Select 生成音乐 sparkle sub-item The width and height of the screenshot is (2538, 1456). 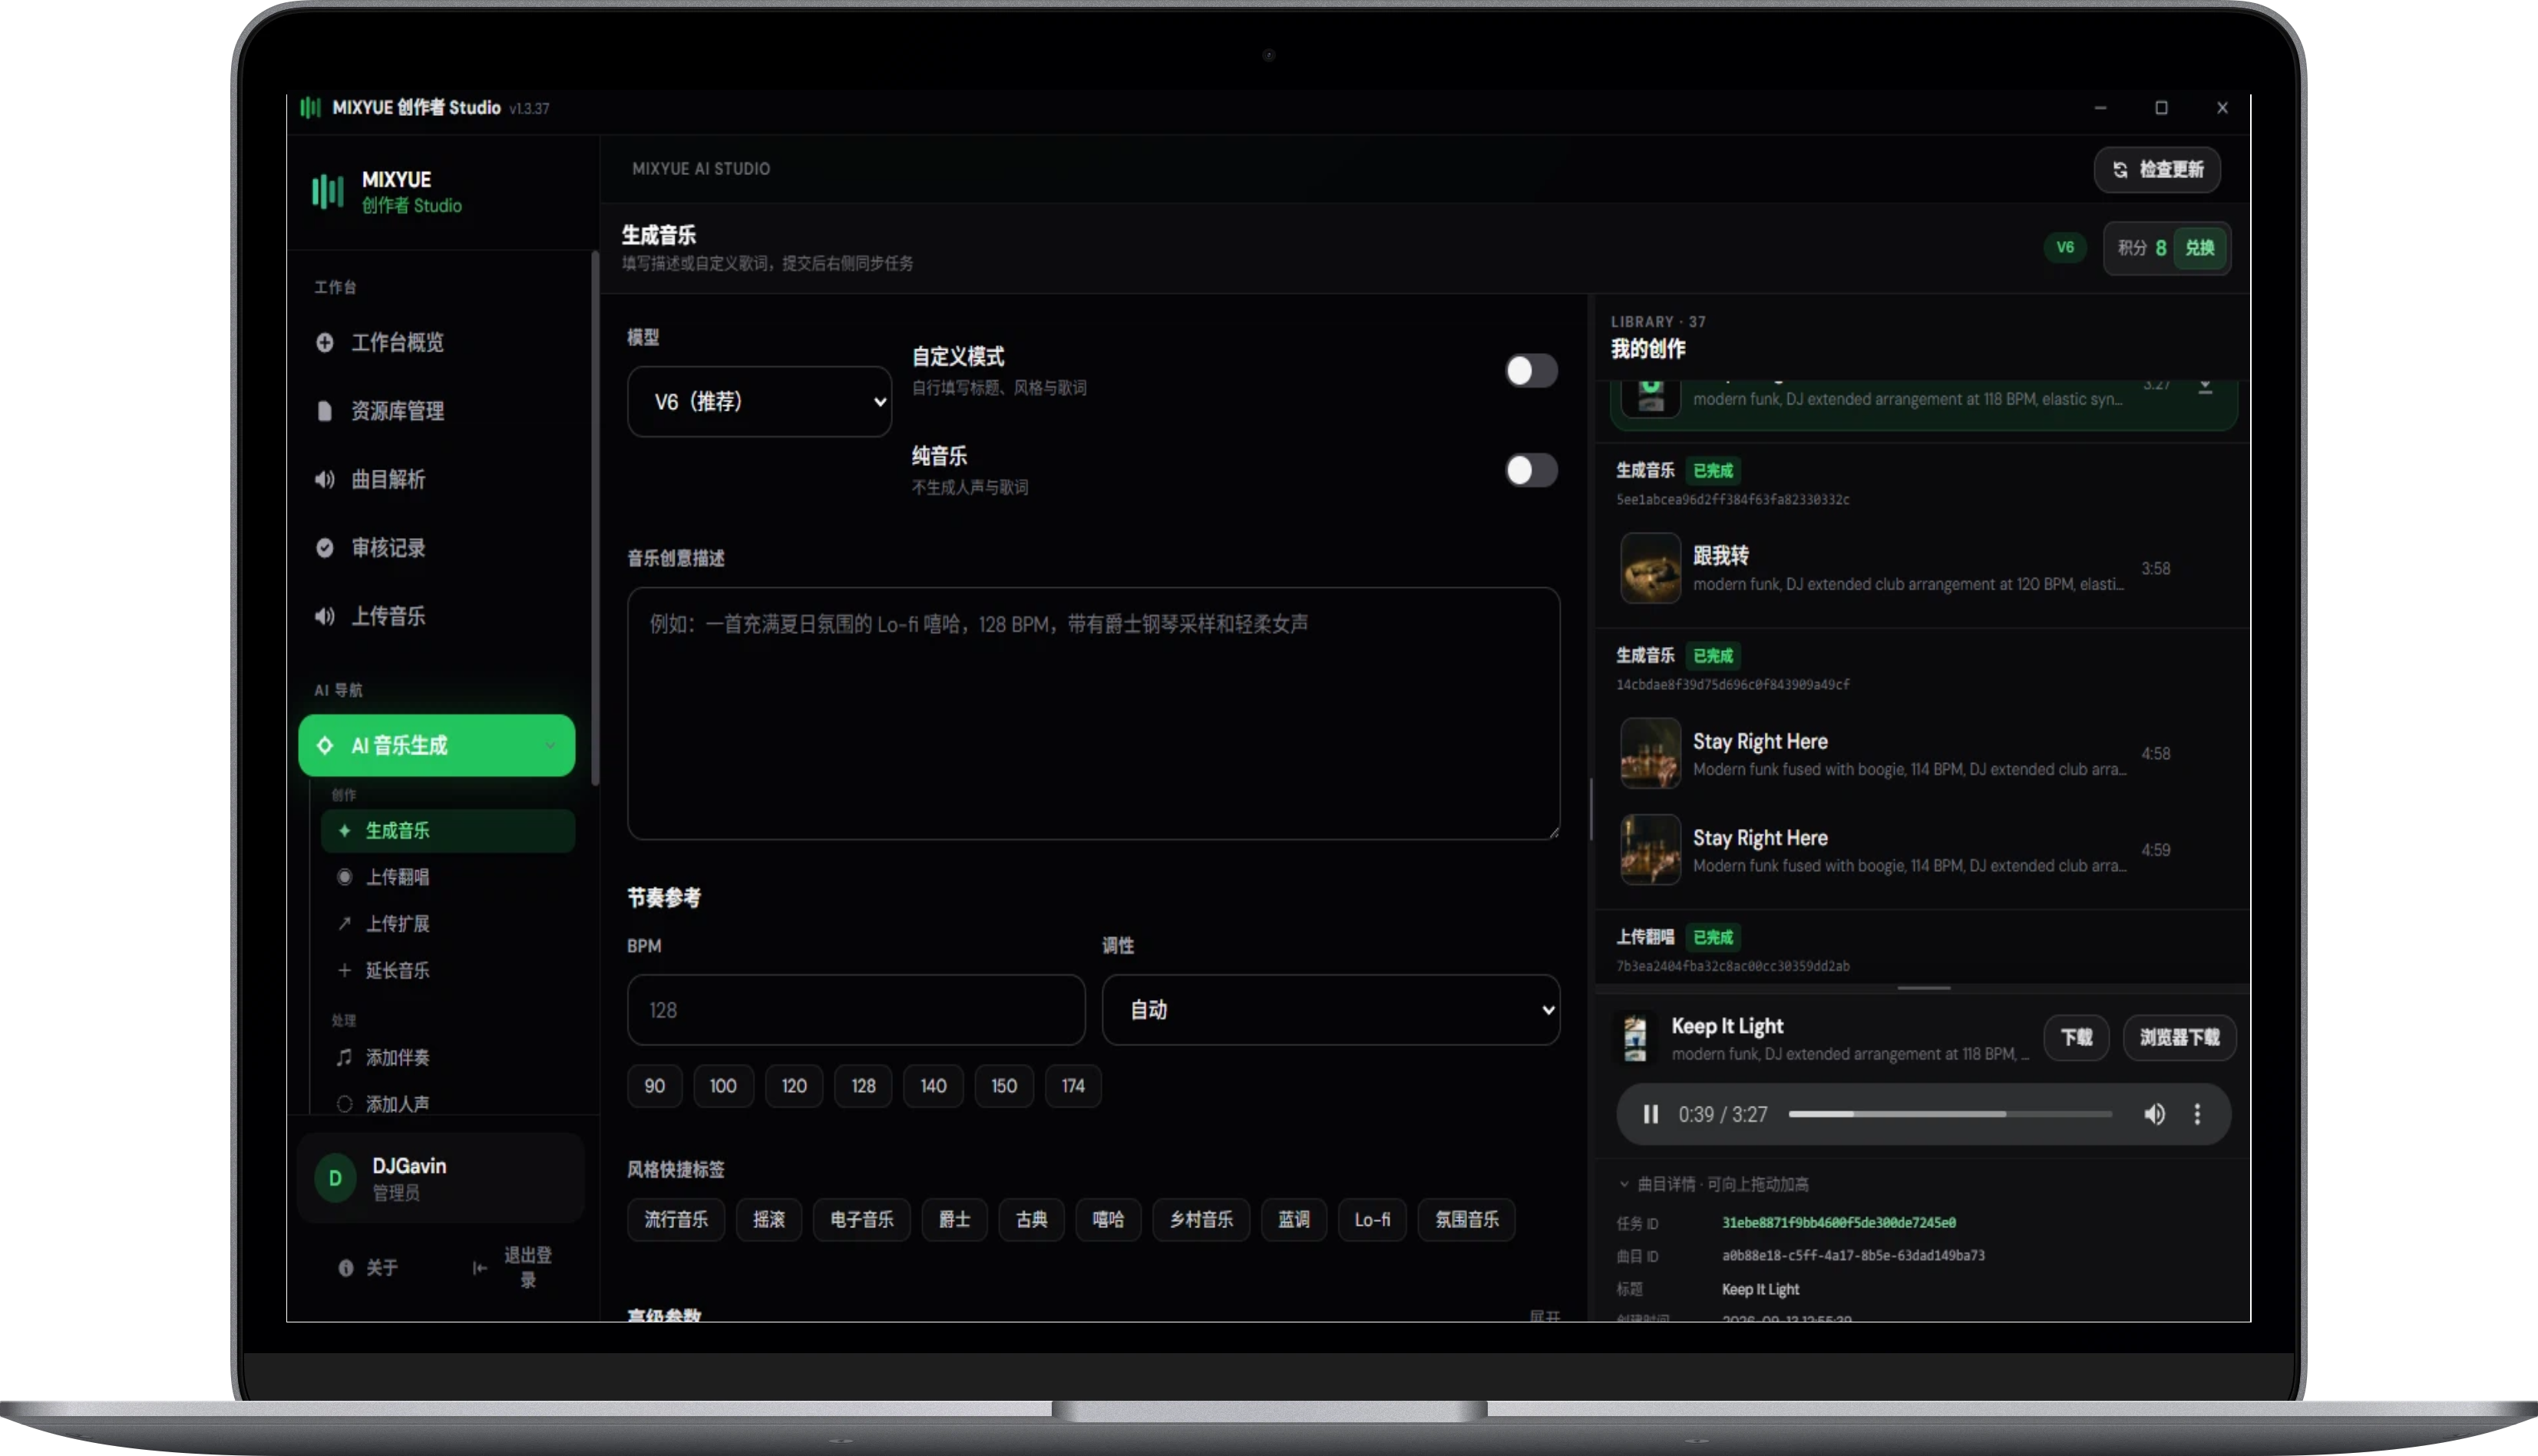pos(447,830)
